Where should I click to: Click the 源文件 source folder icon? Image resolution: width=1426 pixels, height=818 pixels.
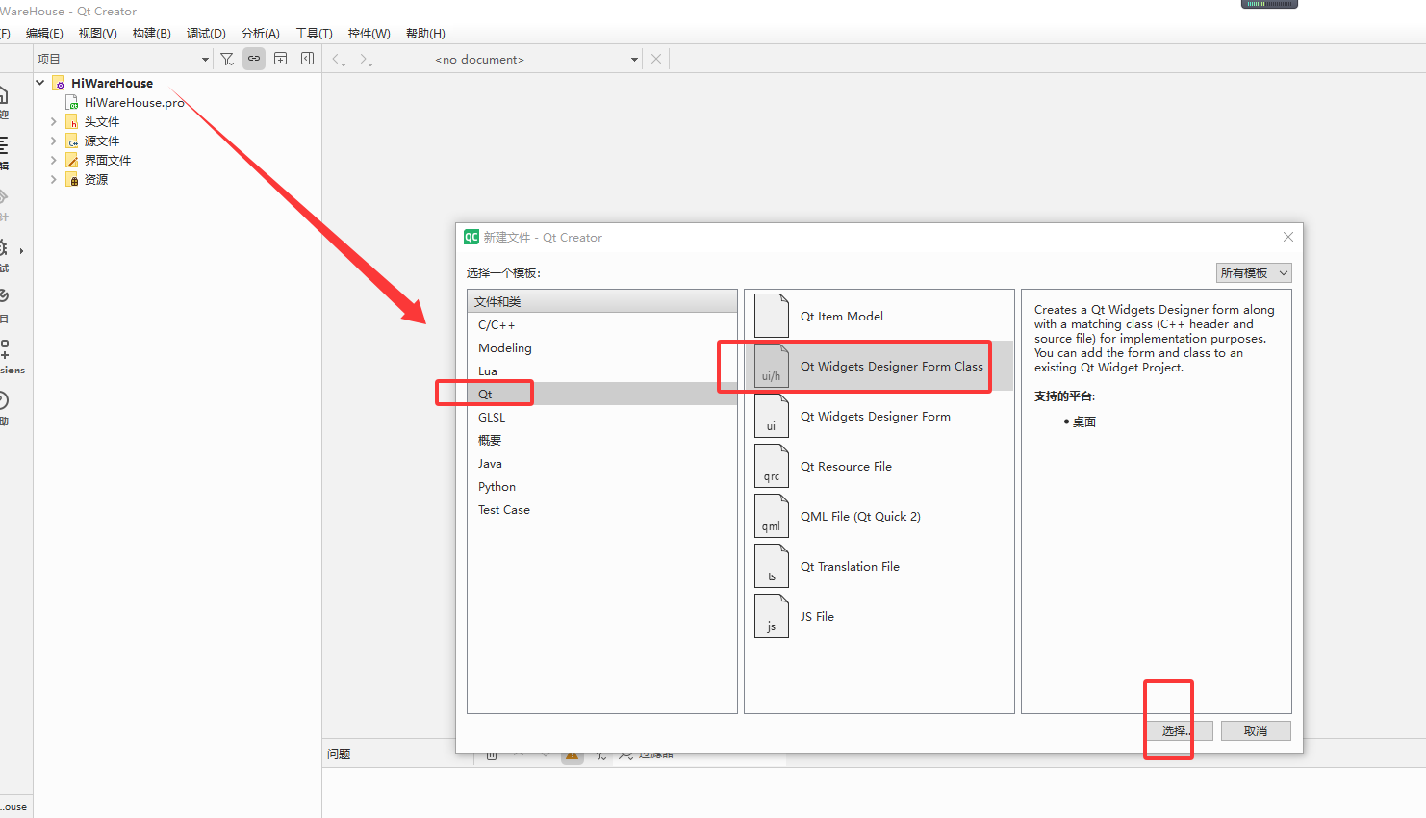[x=72, y=141]
